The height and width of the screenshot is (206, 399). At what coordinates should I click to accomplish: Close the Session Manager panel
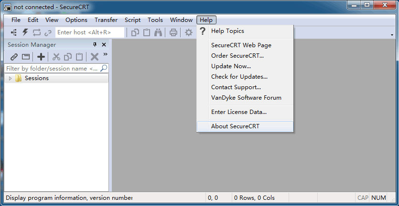(x=104, y=45)
